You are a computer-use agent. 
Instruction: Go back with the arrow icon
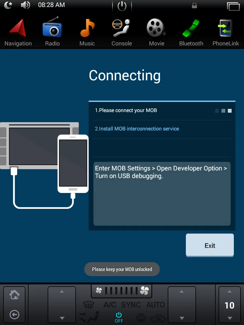click(x=15, y=315)
